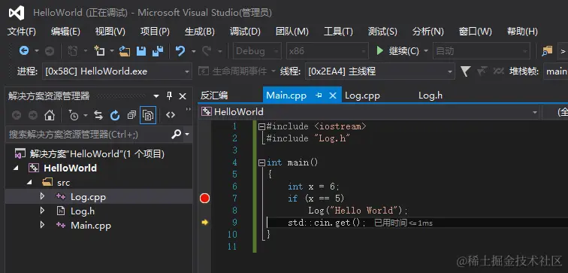Click Solution Explorer Back arrow

pyautogui.click(x=17, y=115)
